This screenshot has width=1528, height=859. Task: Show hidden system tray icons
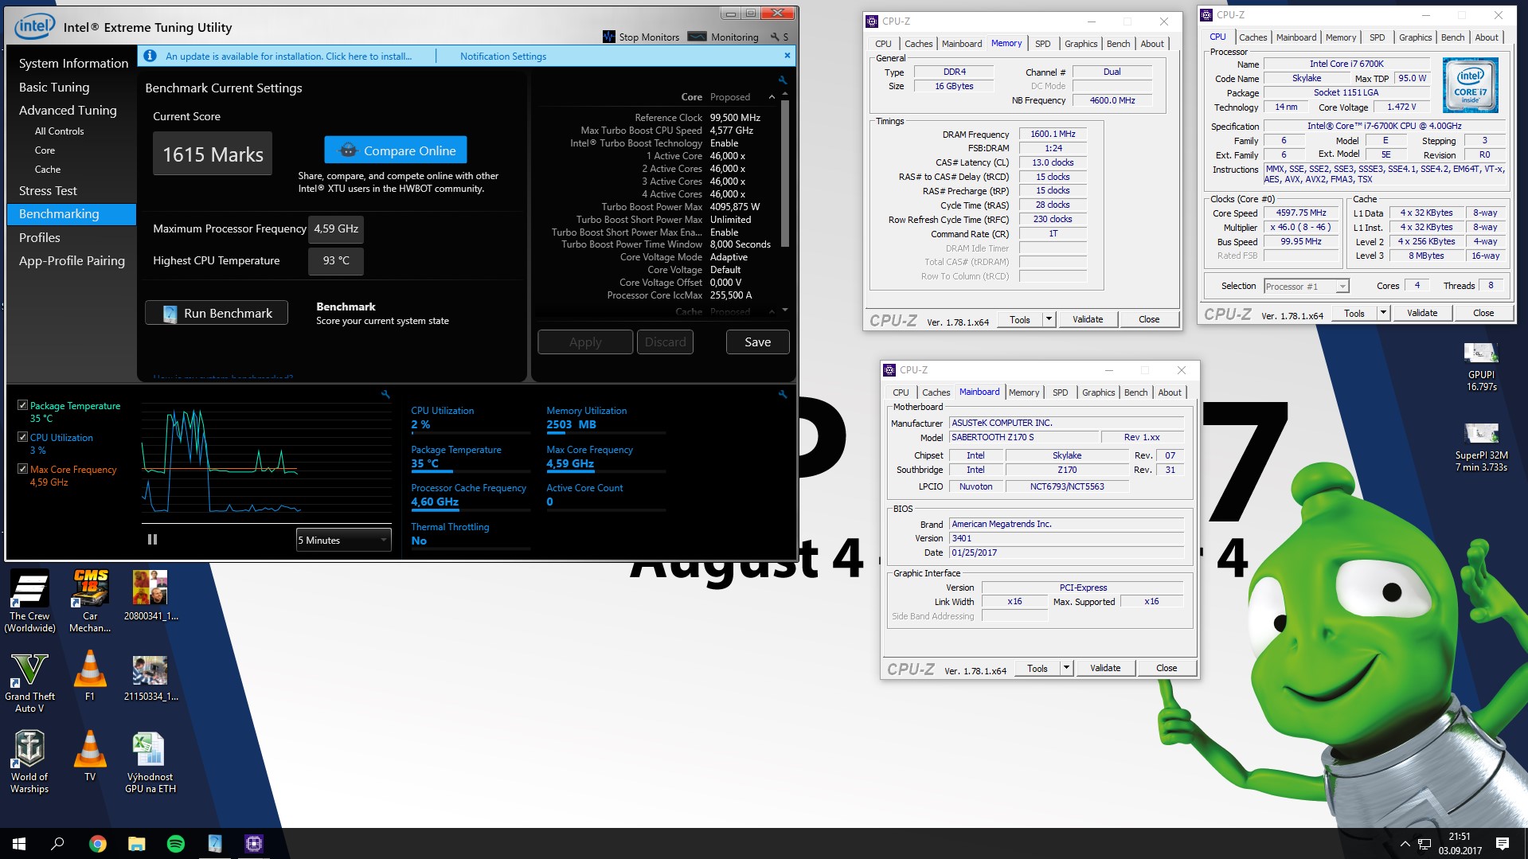click(1405, 844)
